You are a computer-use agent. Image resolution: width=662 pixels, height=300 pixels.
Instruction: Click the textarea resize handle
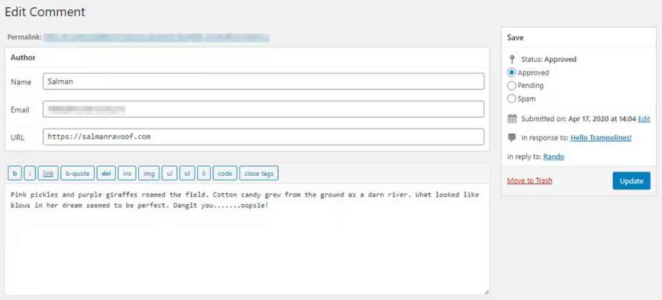click(486, 292)
